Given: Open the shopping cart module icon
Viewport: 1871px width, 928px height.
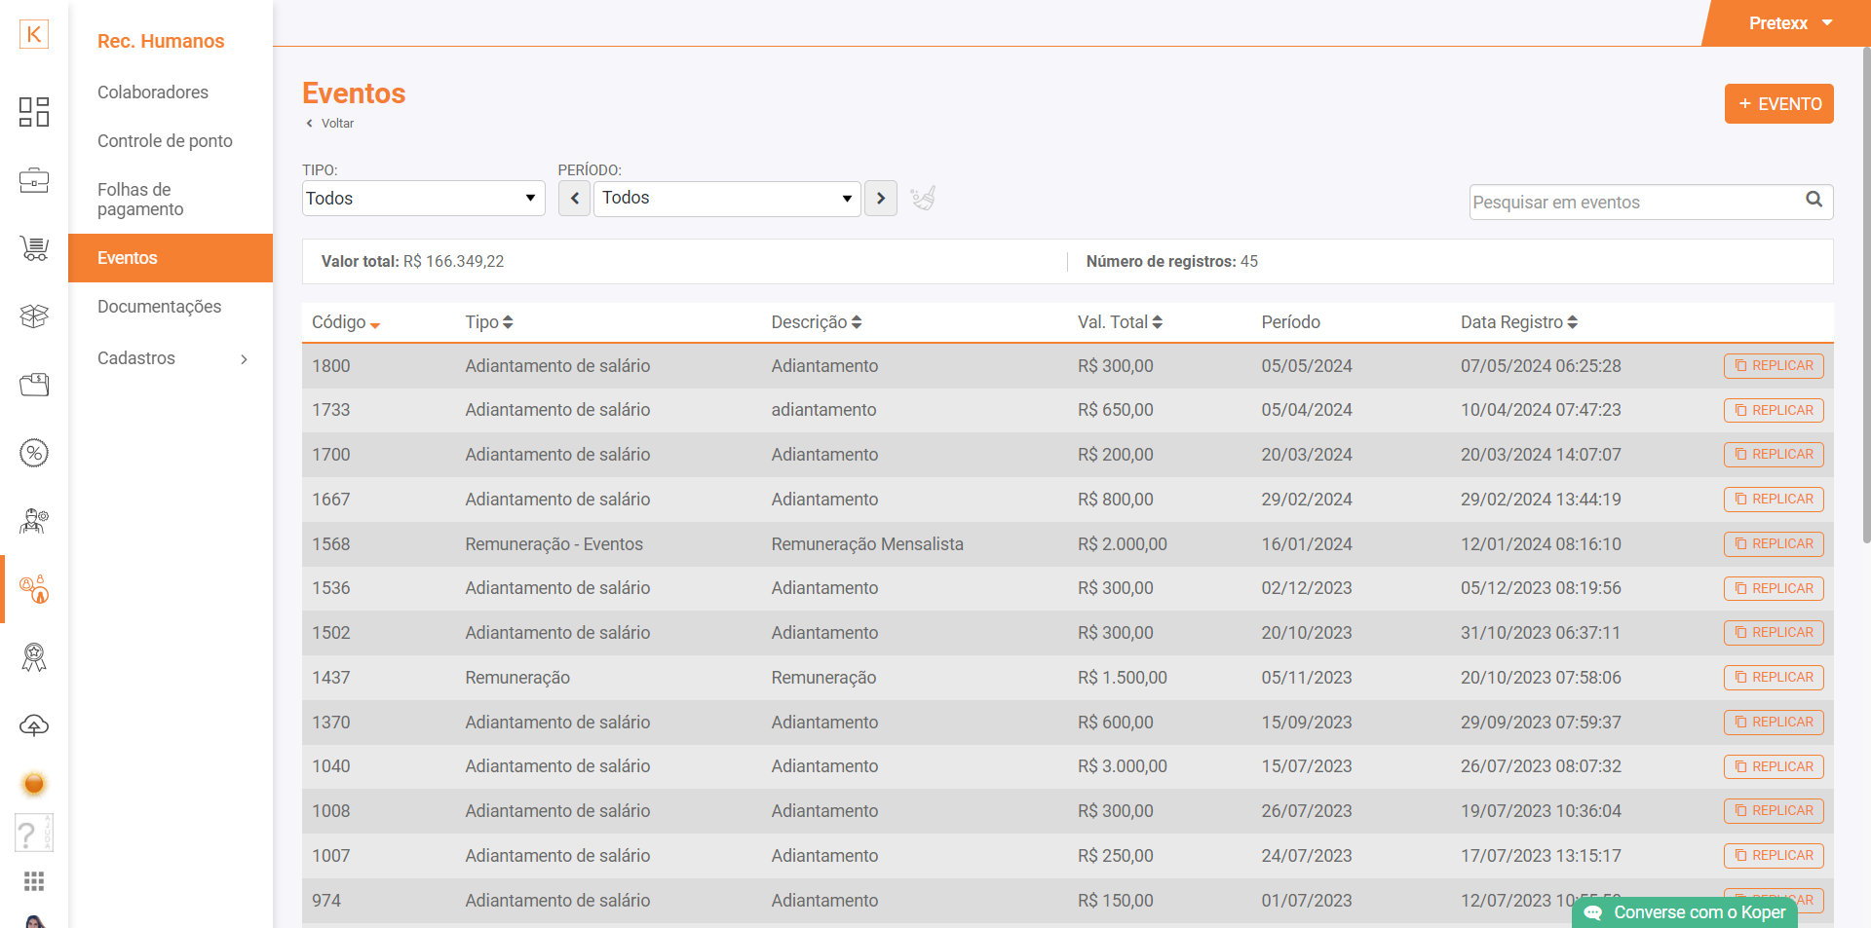Looking at the screenshot, I should [34, 248].
